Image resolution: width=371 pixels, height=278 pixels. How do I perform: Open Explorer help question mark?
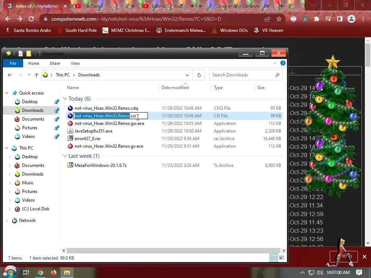tap(283, 63)
